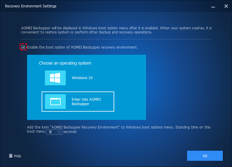Click the boot menu seconds input field

click(52, 132)
